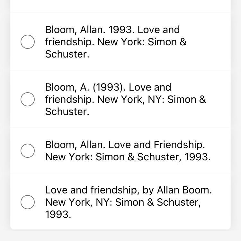Viewport: 241px width, 241px height.
Task: Tap the citation text 'Love and friendship, by Allan Boom.'
Action: click(x=129, y=190)
